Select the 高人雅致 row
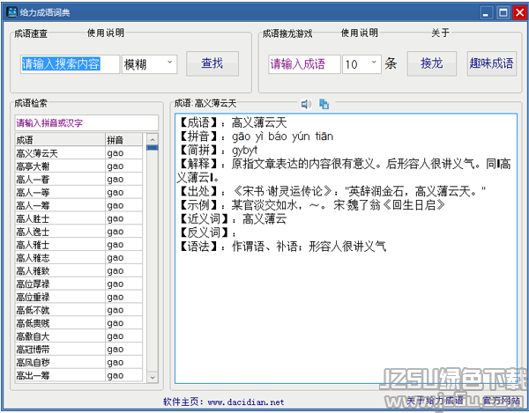This screenshot has height=413, width=529. point(79,271)
